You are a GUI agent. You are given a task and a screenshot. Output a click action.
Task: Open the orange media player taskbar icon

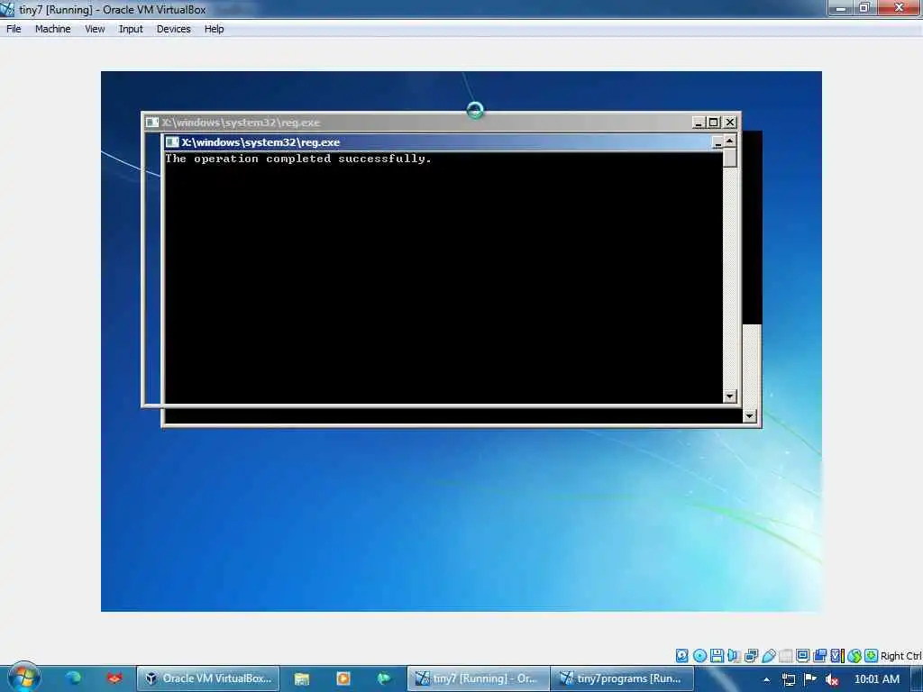coord(343,678)
